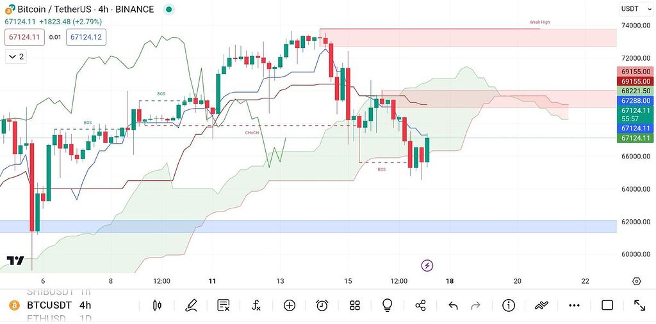Open the USDT currency dropdown
Screen dimensions: 656x324
pos(630,9)
